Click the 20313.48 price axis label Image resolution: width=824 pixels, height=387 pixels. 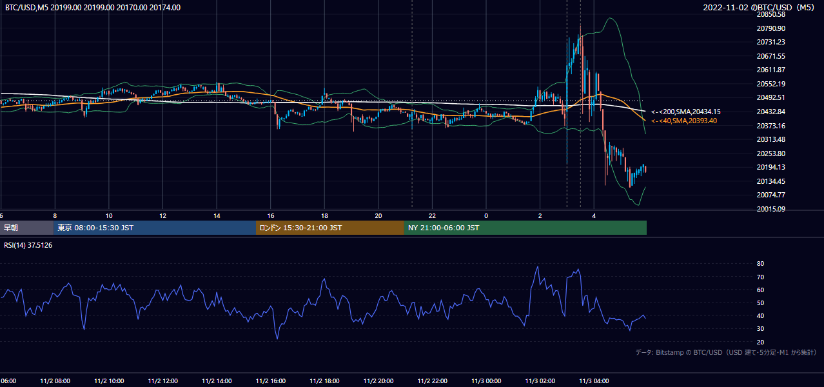pyautogui.click(x=770, y=139)
